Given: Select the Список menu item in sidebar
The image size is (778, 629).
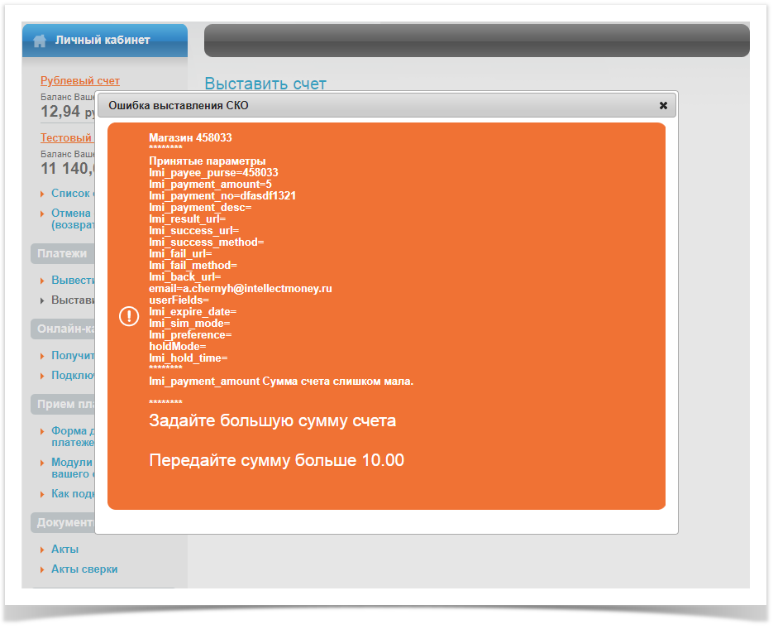Looking at the screenshot, I should coord(70,194).
